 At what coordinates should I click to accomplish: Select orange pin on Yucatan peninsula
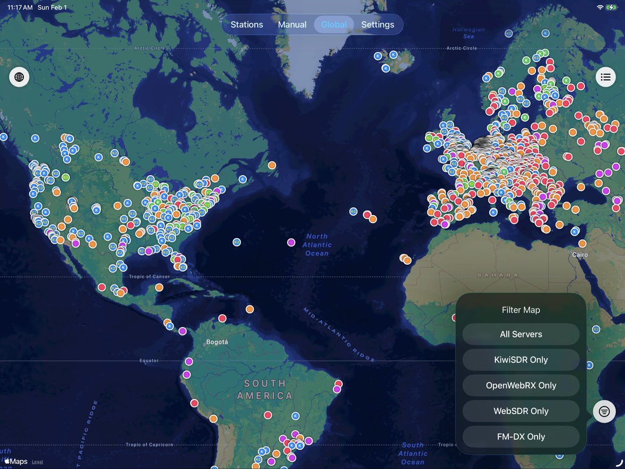(x=159, y=287)
